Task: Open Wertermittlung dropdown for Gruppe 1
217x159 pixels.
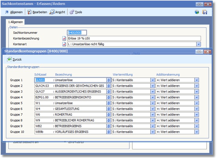Action: [153, 80]
